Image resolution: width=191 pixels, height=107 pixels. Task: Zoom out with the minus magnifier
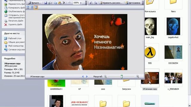click(x=105, y=76)
